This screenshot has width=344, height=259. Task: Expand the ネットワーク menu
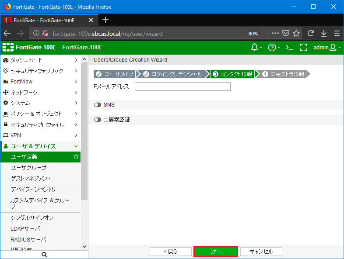click(x=40, y=93)
